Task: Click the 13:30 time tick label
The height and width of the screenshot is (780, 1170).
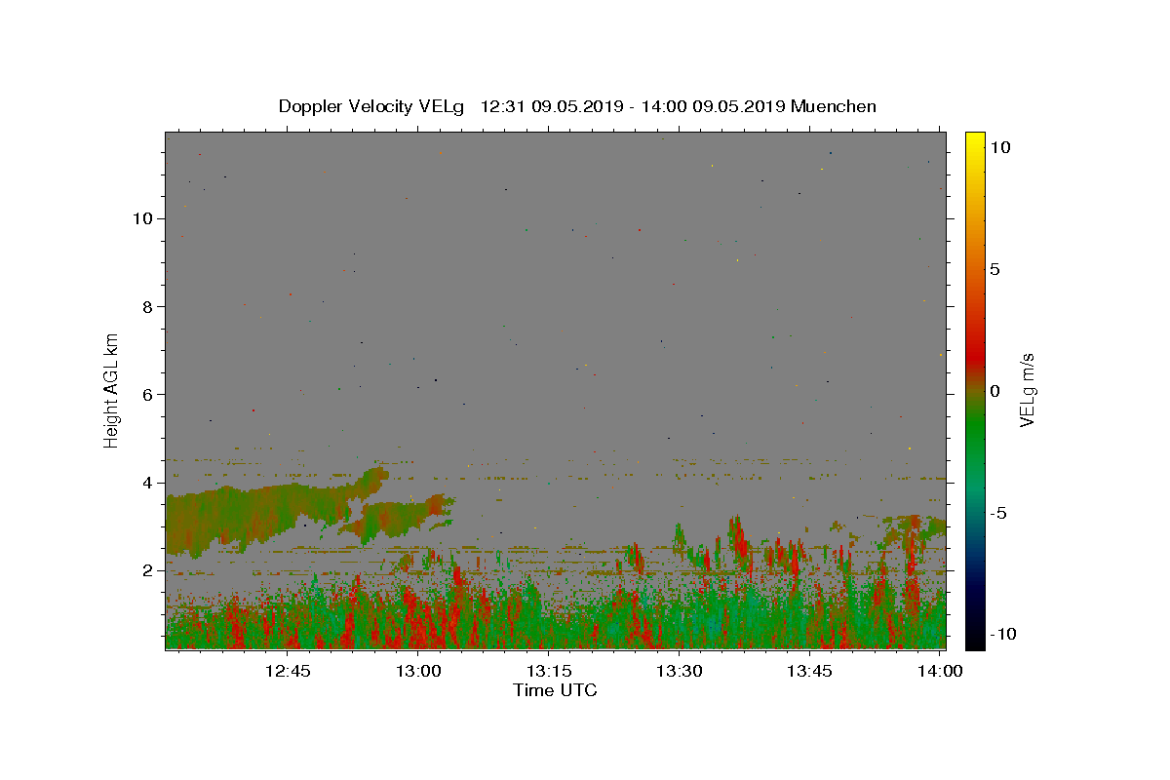Action: 680,671
